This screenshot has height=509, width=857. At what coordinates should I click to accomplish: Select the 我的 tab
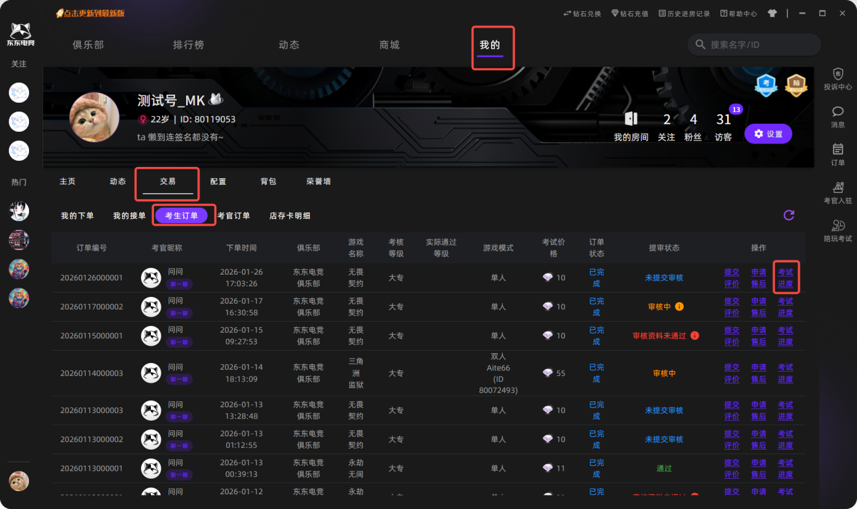tap(490, 45)
